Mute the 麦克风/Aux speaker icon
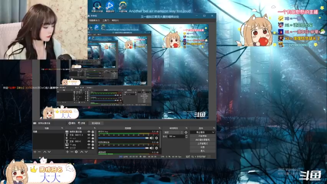327x184 pixels. (x=152, y=138)
